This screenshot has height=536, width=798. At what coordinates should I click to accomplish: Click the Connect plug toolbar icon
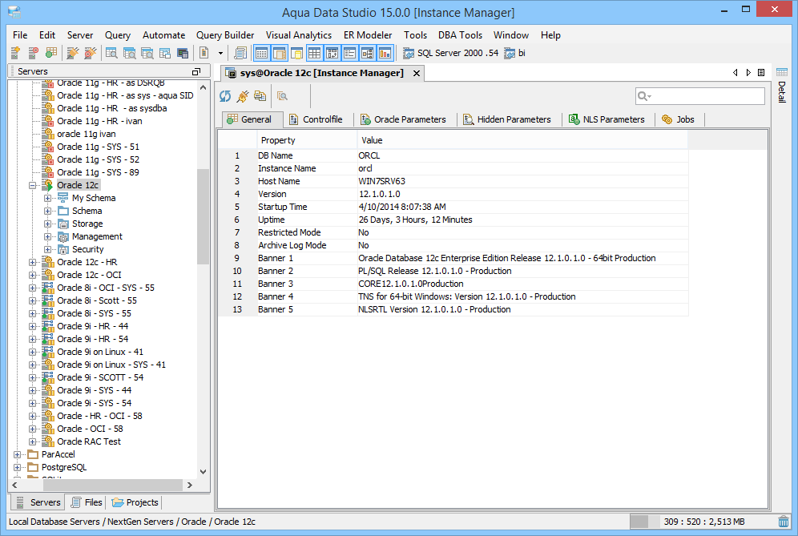pos(73,52)
